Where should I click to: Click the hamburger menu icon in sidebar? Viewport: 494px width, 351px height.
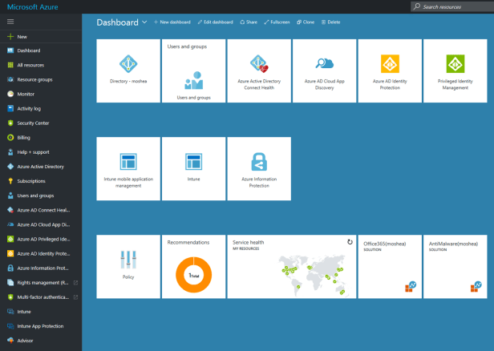10,22
